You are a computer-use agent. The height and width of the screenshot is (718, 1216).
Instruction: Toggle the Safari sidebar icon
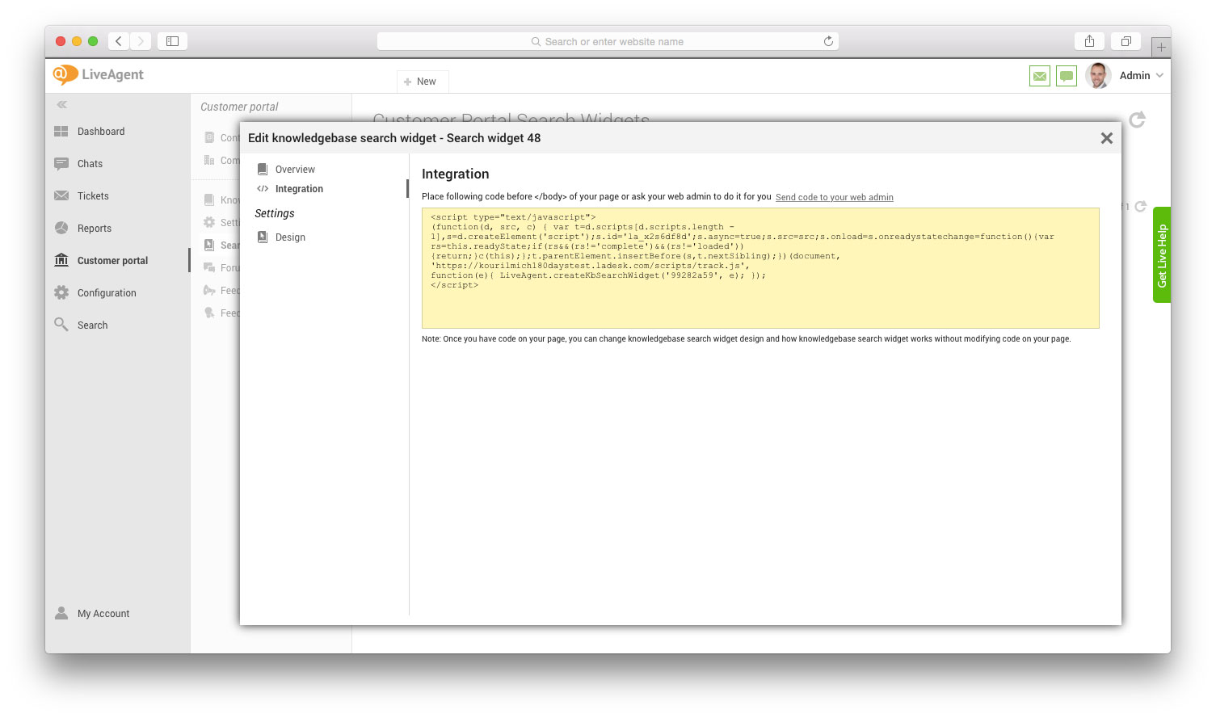coord(172,41)
